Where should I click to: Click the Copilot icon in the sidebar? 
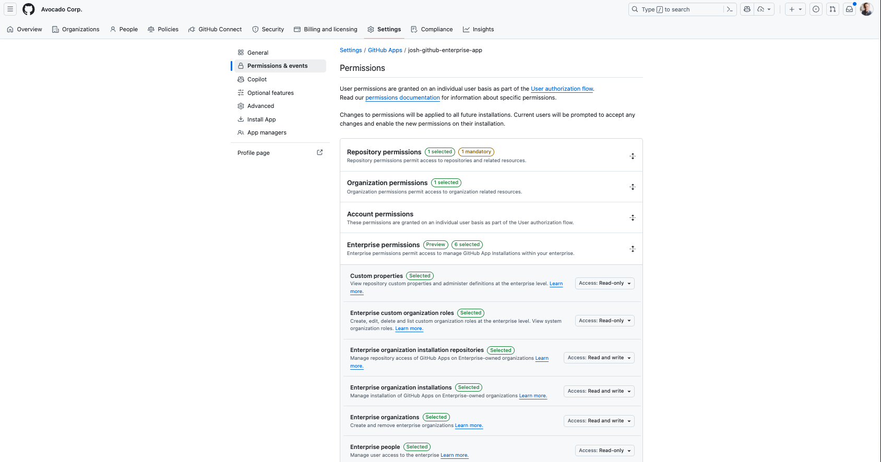[241, 79]
